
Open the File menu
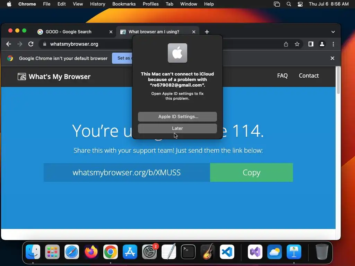point(47,4)
